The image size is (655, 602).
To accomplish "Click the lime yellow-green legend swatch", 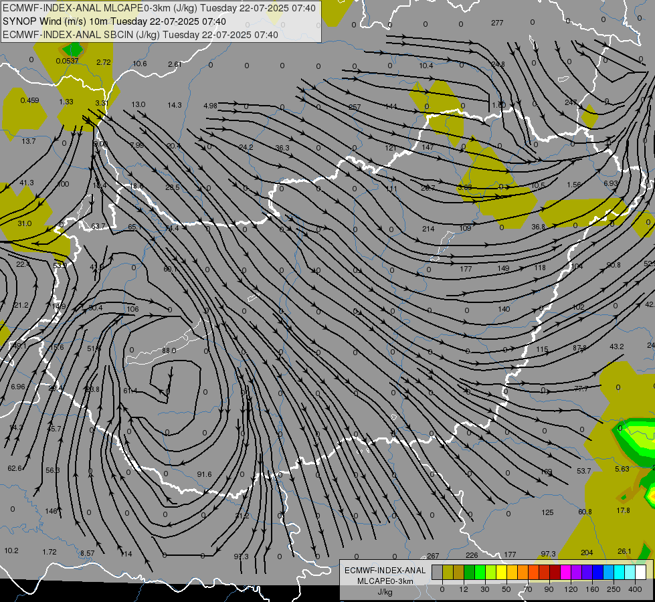I will 491,572.
